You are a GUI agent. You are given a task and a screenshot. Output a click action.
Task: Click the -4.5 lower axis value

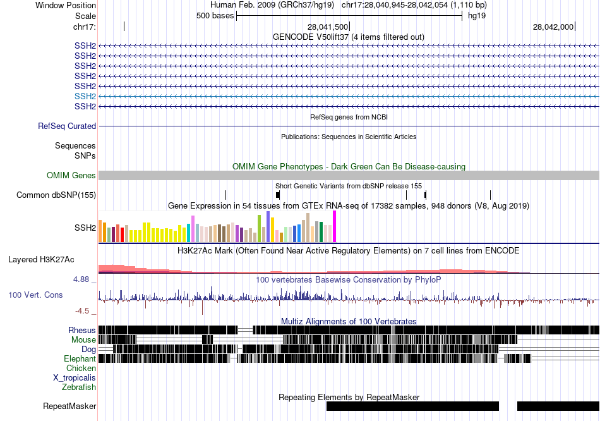pos(82,310)
